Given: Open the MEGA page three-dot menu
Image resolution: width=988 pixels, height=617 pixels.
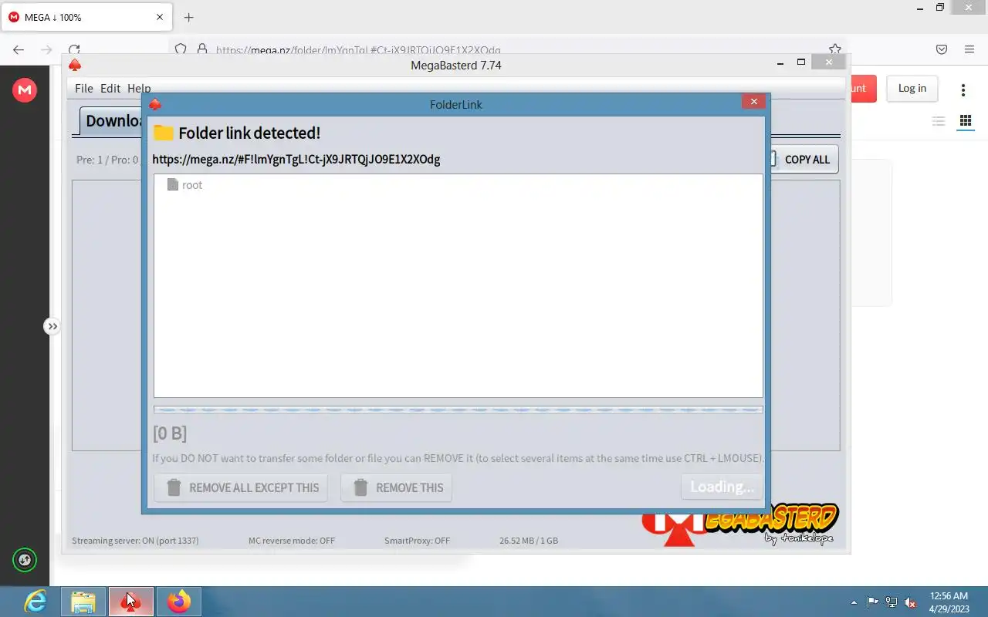Looking at the screenshot, I should (963, 90).
